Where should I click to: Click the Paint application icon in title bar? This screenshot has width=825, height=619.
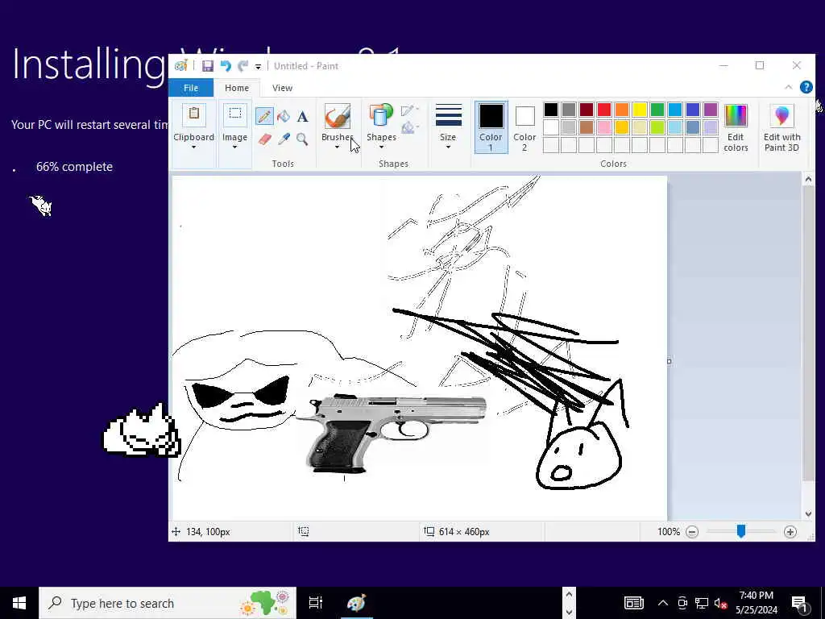[181, 66]
